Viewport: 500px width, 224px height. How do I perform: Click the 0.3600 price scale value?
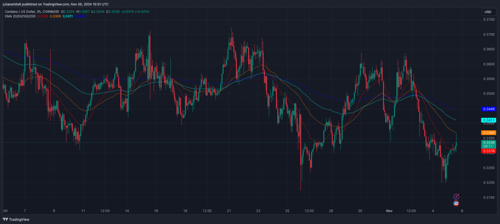[489, 64]
